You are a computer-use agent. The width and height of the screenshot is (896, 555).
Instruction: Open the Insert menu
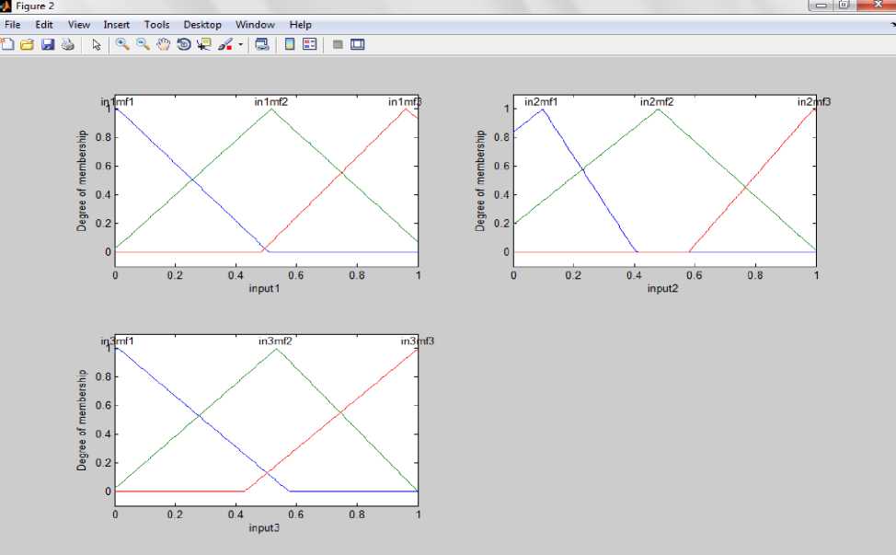(x=116, y=25)
